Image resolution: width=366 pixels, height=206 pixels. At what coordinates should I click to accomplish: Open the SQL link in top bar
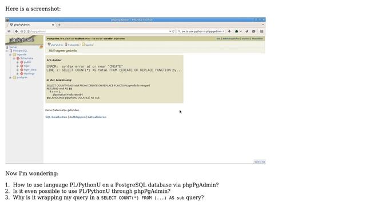pyautogui.click(x=218, y=38)
